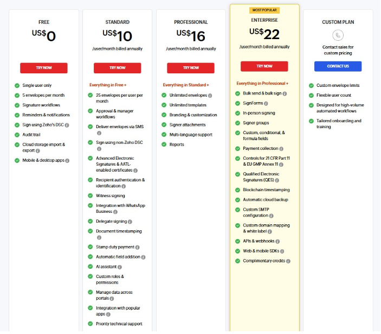This screenshot has height=334, width=381.
Task: Click the phone icon in Custom Plan
Action: 338,35
